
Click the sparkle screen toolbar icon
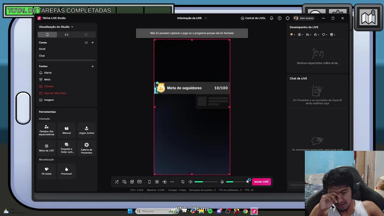139,182
